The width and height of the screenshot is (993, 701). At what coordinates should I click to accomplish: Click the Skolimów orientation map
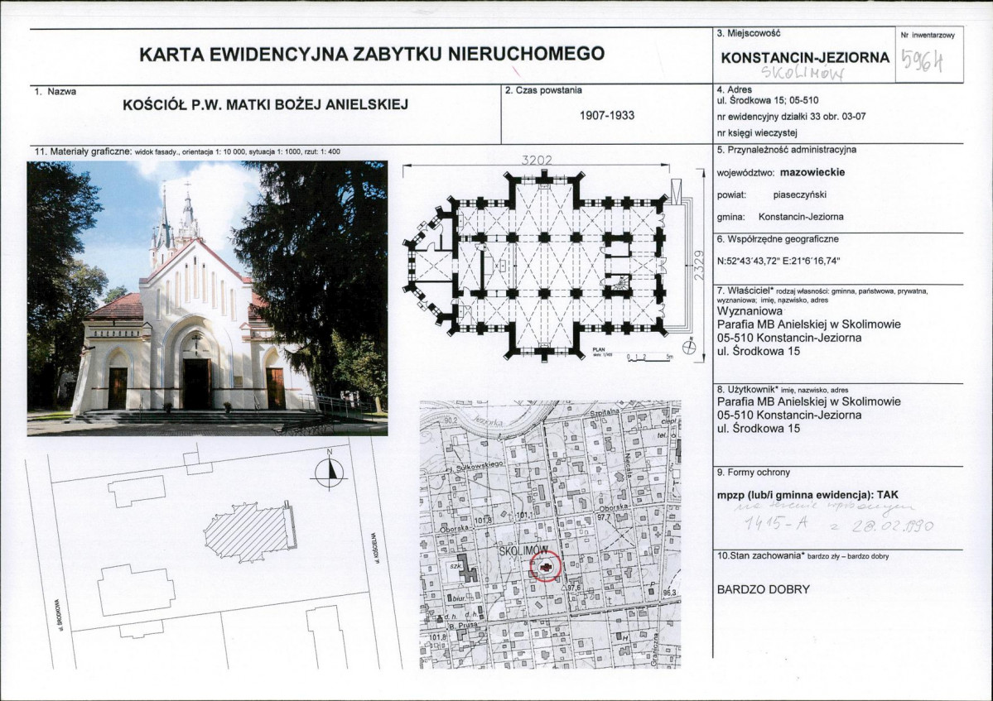coord(550,534)
